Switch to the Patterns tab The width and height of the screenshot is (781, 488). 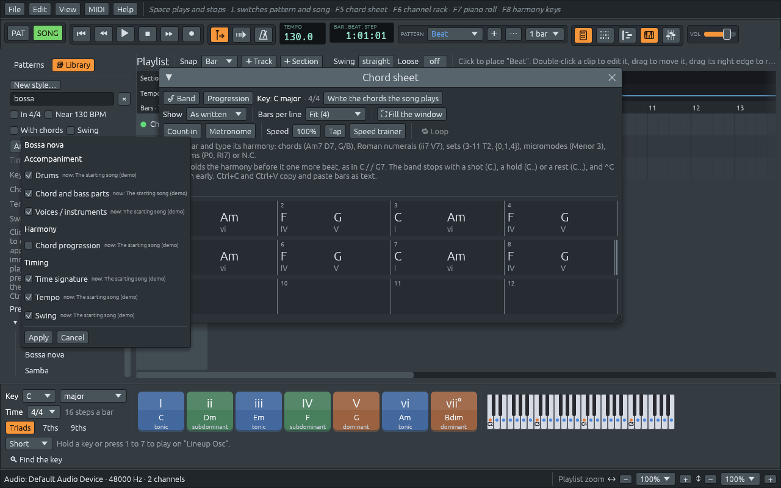(29, 65)
